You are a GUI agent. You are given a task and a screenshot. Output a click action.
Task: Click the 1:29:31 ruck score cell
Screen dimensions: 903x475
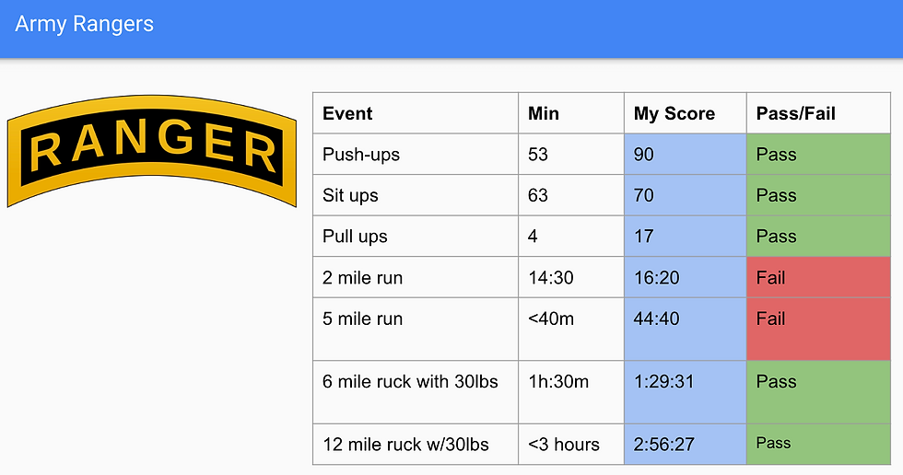(686, 392)
